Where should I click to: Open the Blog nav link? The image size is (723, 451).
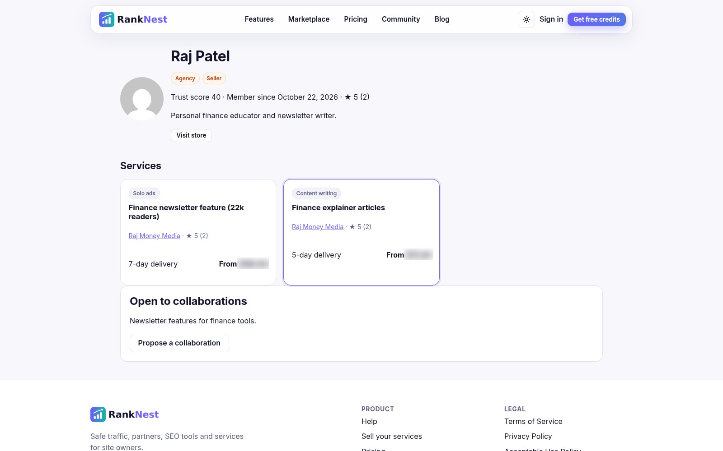click(442, 19)
